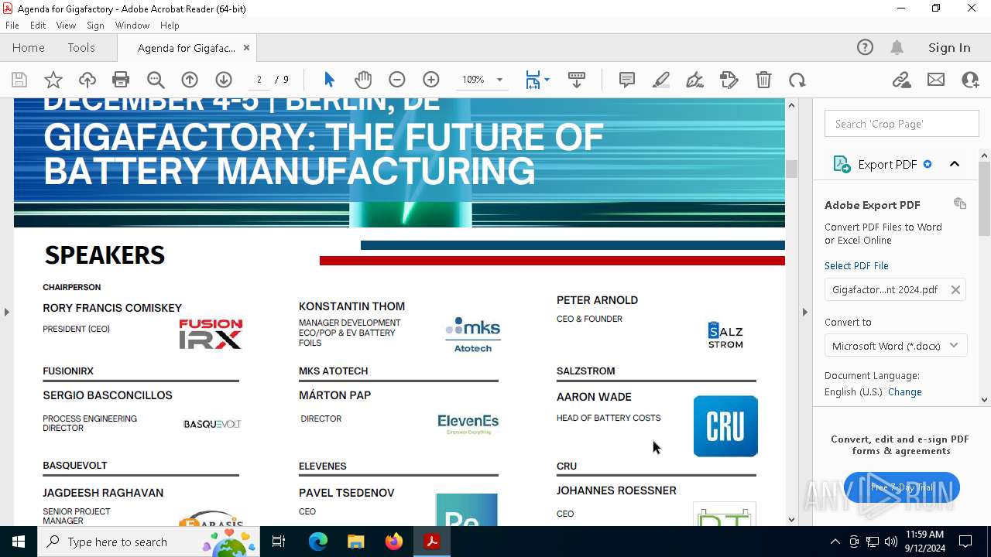Image resolution: width=991 pixels, height=557 pixels.
Task: Open the Action Center notifications
Action: tap(966, 542)
